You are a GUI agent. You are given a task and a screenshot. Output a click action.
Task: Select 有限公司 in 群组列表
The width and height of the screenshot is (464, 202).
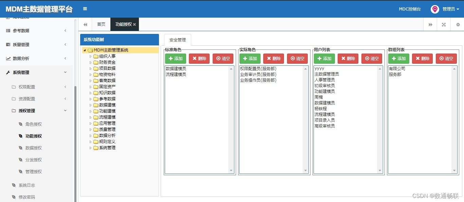(397, 68)
